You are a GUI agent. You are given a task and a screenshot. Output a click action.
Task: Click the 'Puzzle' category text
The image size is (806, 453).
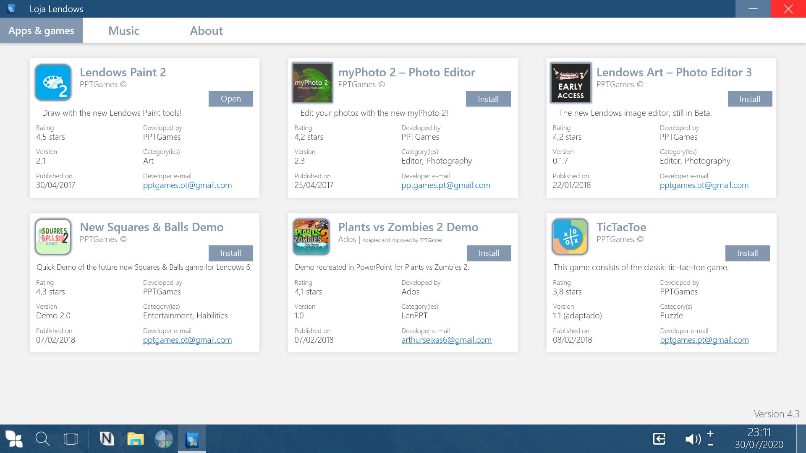pos(671,315)
